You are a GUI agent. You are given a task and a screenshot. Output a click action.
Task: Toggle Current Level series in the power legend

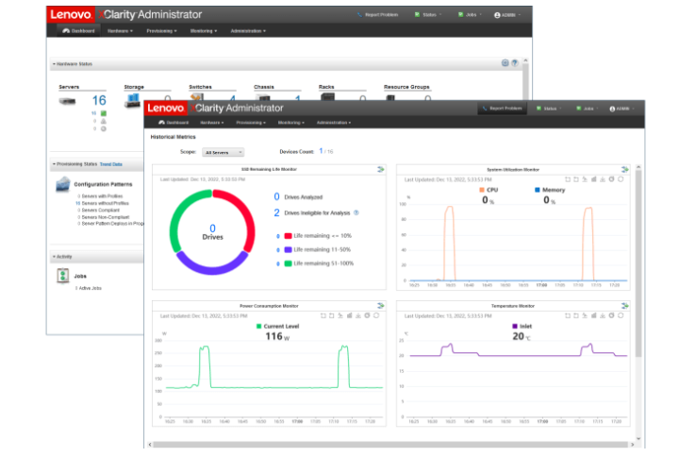click(278, 327)
